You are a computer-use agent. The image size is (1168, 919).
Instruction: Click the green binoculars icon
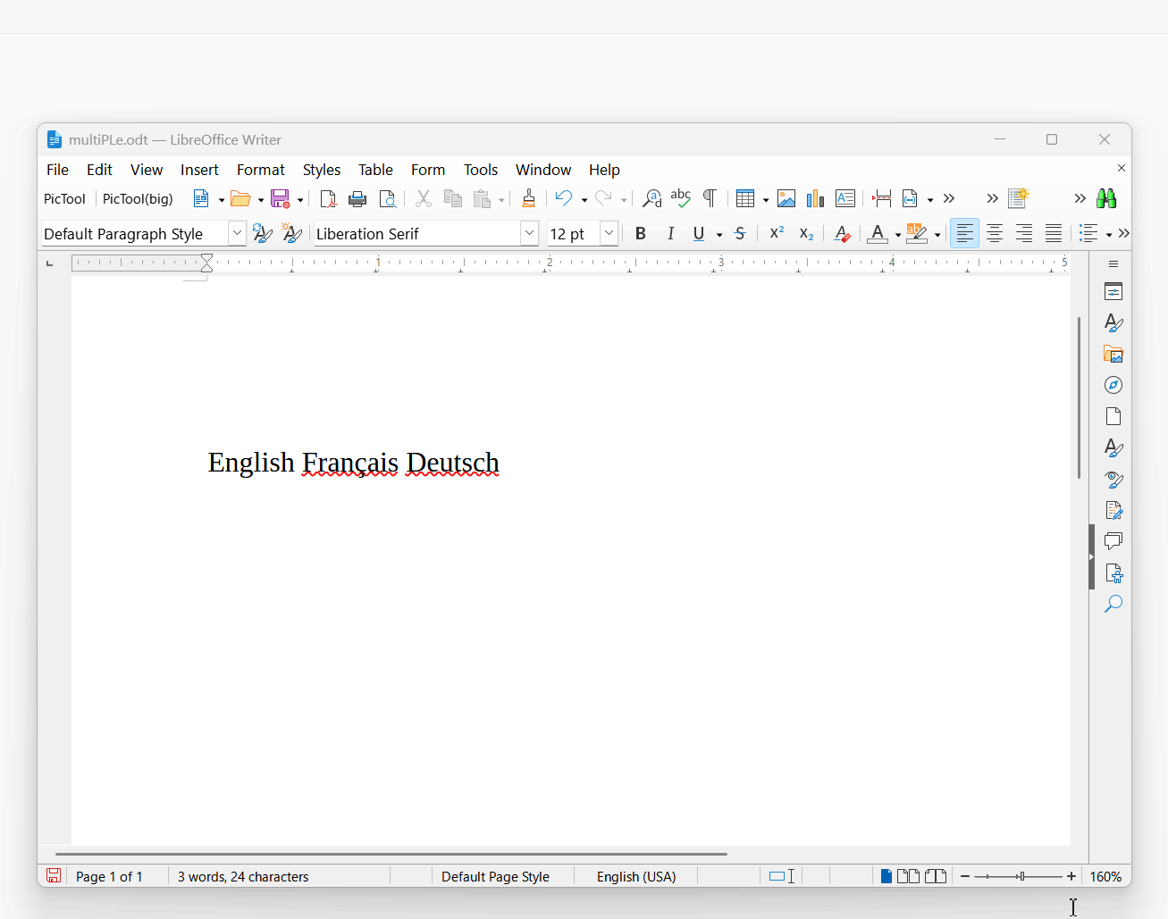pyautogui.click(x=1106, y=198)
